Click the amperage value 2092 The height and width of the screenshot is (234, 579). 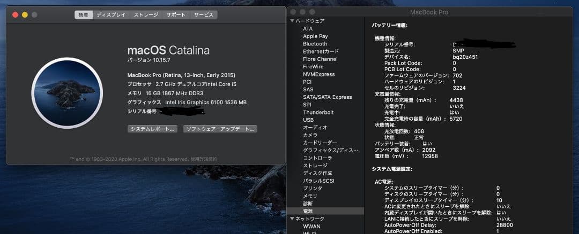click(429, 150)
